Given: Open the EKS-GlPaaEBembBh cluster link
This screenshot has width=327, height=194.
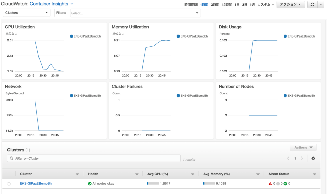Looking at the screenshot, I should click(x=36, y=183).
